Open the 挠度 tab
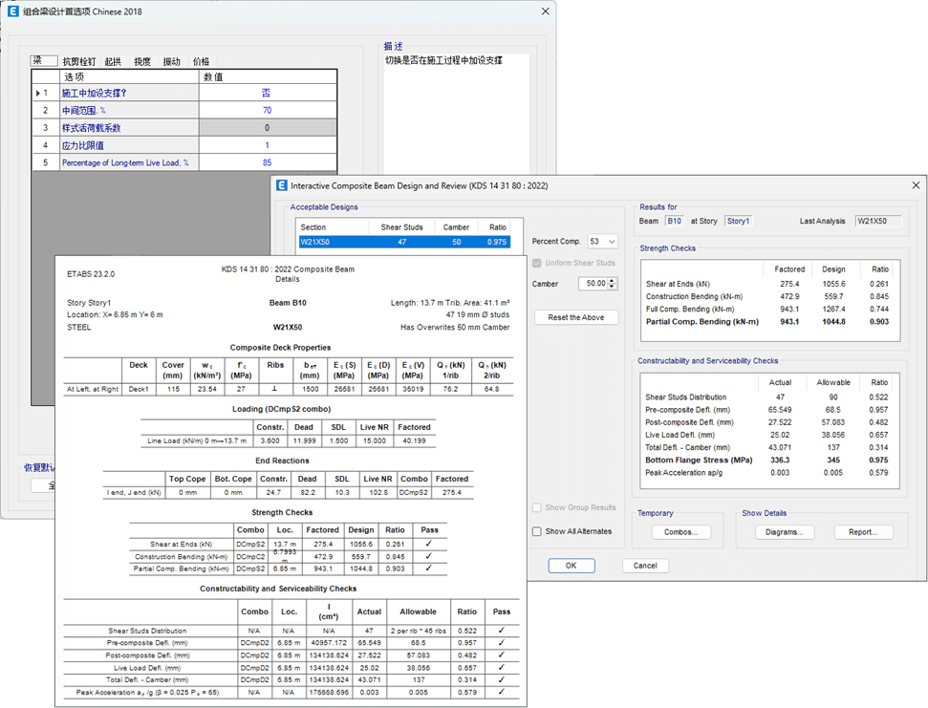 pyautogui.click(x=142, y=62)
